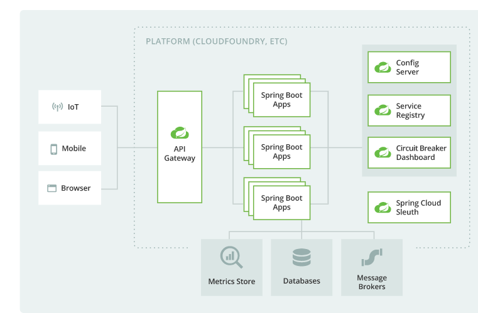Select the Browser label text

[75, 188]
